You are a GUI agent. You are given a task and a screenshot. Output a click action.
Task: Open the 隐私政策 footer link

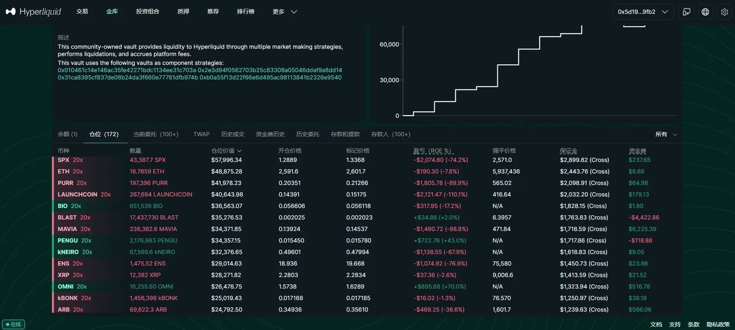coord(718,324)
